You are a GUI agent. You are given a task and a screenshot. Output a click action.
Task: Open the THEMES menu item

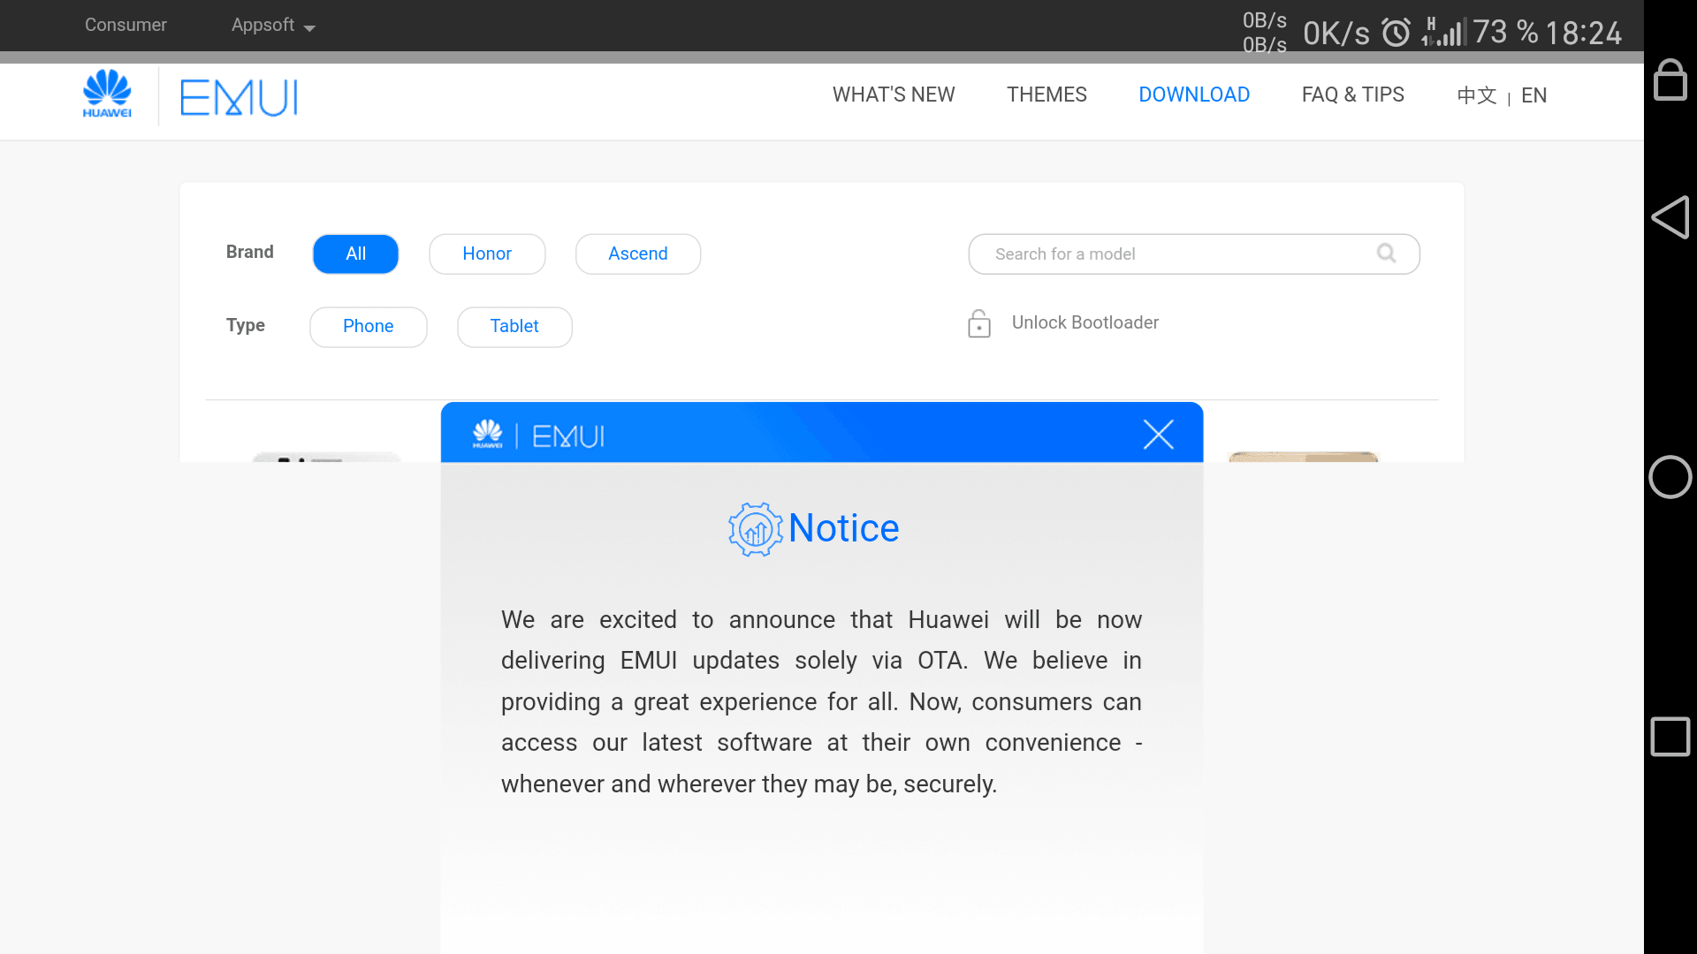1046,95
